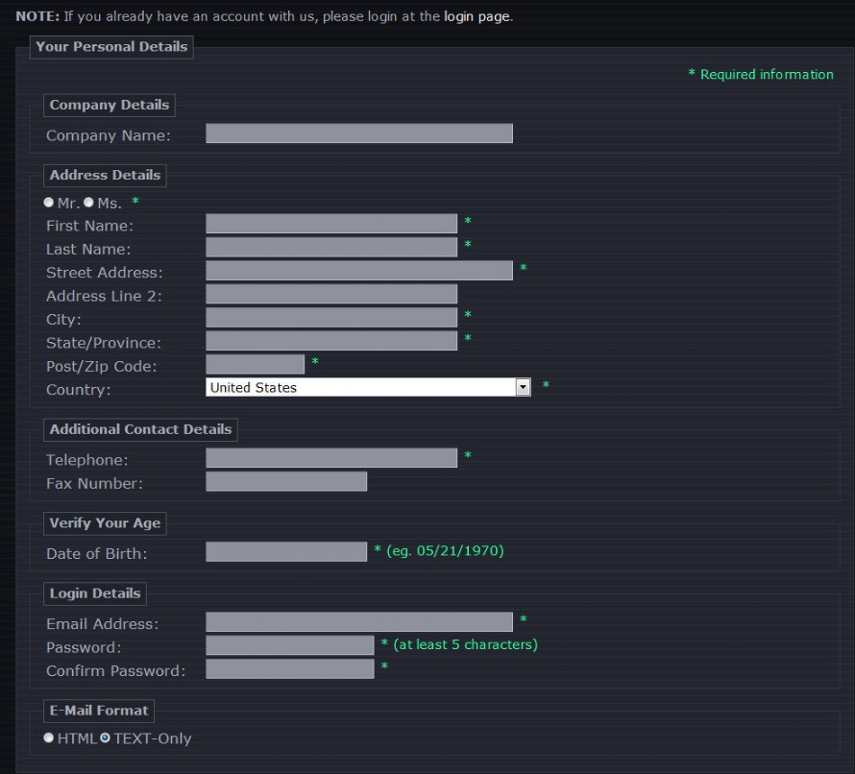Click the Address Line 2 field
Screen dimensions: 855x774
[330, 294]
